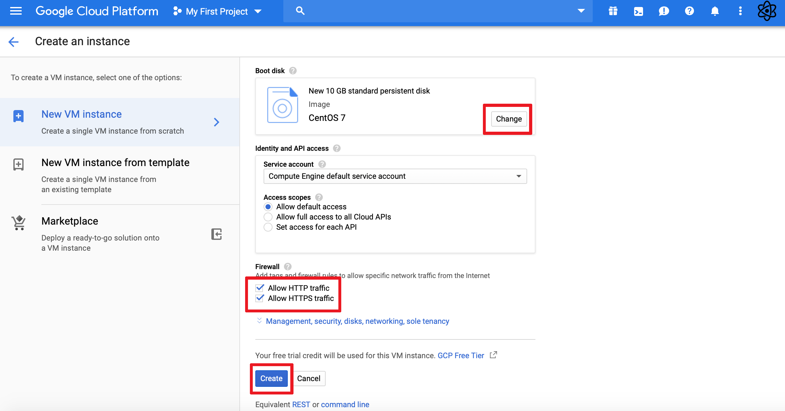Open the Marketplace option

click(x=120, y=234)
